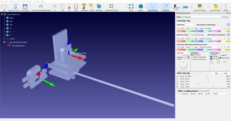Click the Home button
The height and width of the screenshot is (121, 231).
pyautogui.click(x=225, y=73)
